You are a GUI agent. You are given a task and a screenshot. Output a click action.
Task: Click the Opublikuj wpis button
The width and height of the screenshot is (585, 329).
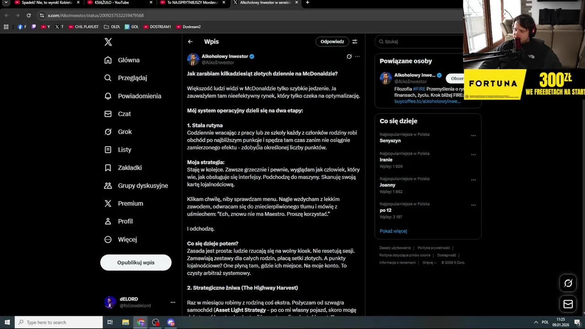pos(136,262)
